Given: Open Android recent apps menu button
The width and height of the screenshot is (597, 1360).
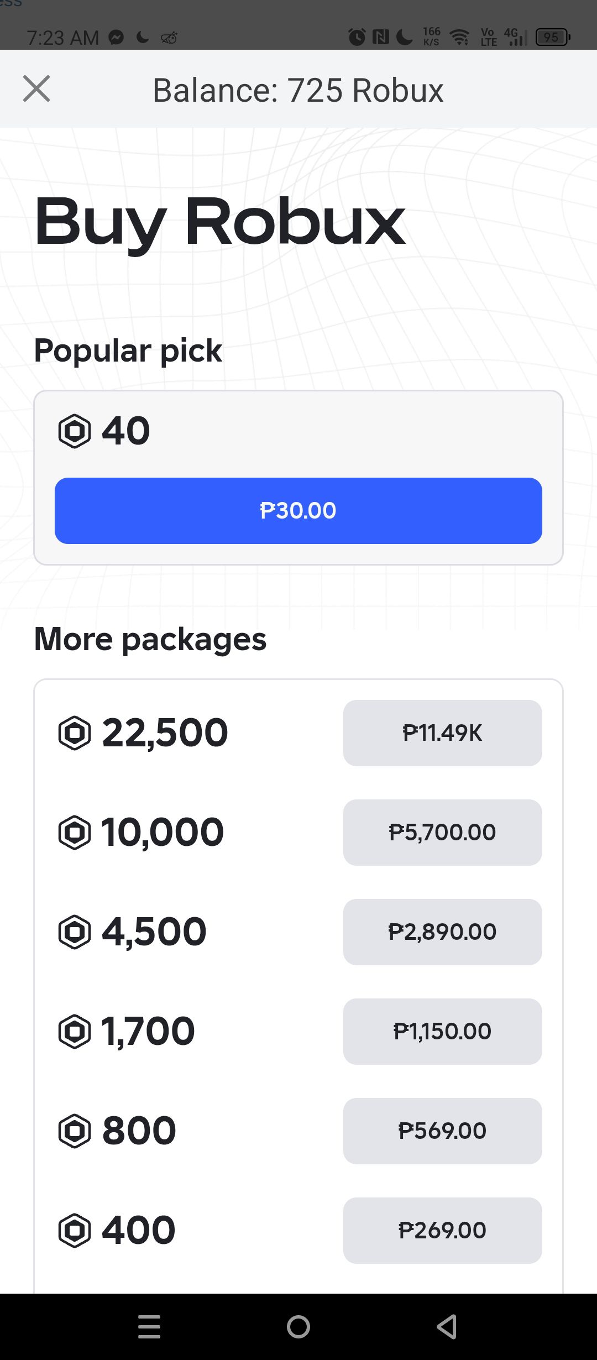Looking at the screenshot, I should pyautogui.click(x=149, y=1327).
